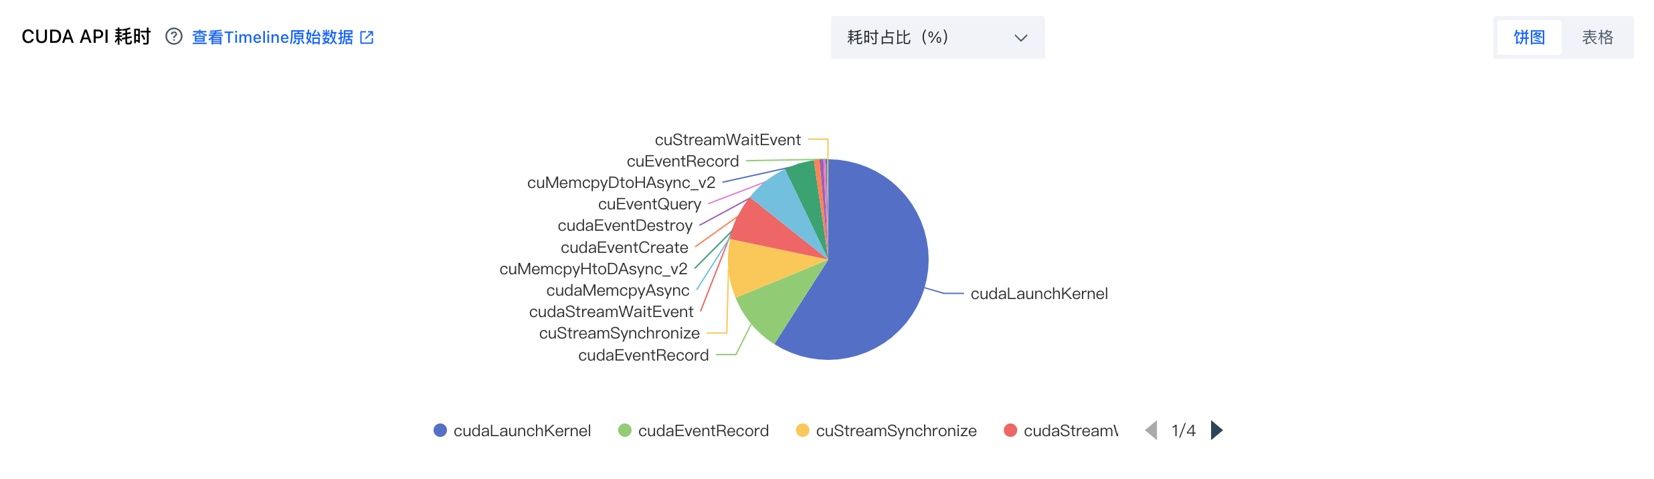
Task: Click the help question mark icon
Action: pyautogui.click(x=174, y=37)
